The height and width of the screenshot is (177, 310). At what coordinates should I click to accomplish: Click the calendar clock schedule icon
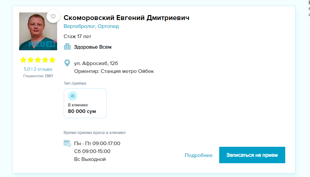pyautogui.click(x=67, y=143)
